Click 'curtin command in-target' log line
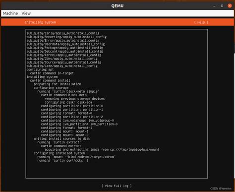Screen dimensions: 235x192 (x=52, y=73)
